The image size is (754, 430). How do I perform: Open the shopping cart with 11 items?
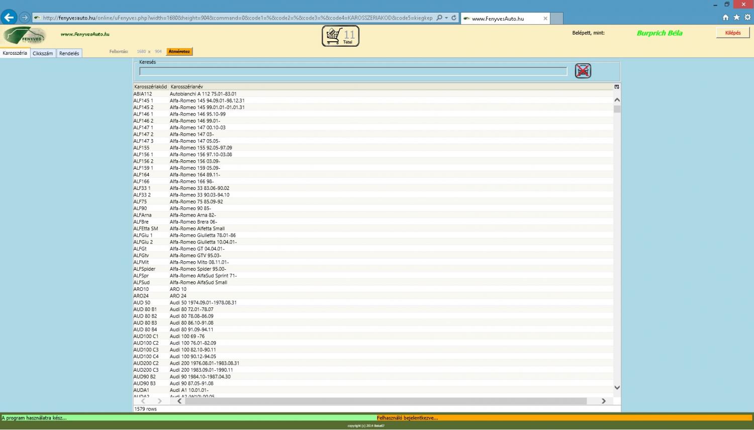click(x=340, y=36)
